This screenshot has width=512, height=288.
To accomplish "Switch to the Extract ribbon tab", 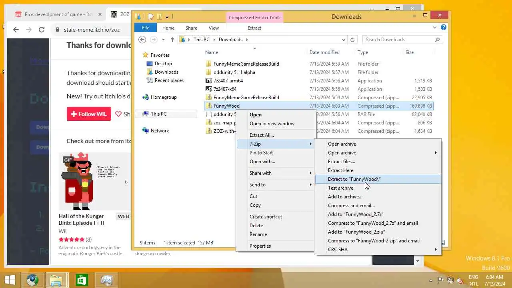I will pos(254,28).
